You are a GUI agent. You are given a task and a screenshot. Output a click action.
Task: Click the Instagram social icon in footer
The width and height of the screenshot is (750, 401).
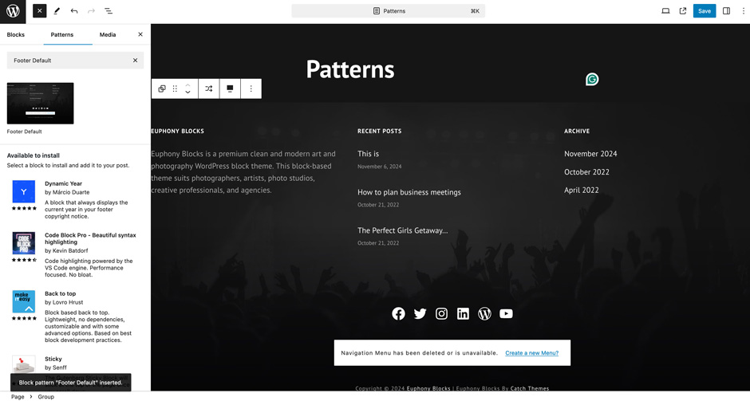pyautogui.click(x=441, y=313)
